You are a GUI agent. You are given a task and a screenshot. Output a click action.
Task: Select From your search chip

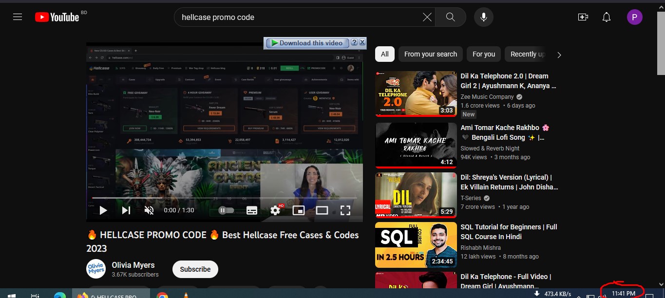point(431,54)
